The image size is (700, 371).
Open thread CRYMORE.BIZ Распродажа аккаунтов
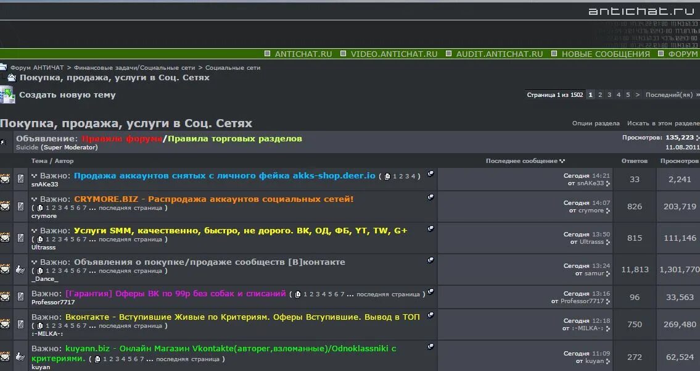click(x=214, y=199)
